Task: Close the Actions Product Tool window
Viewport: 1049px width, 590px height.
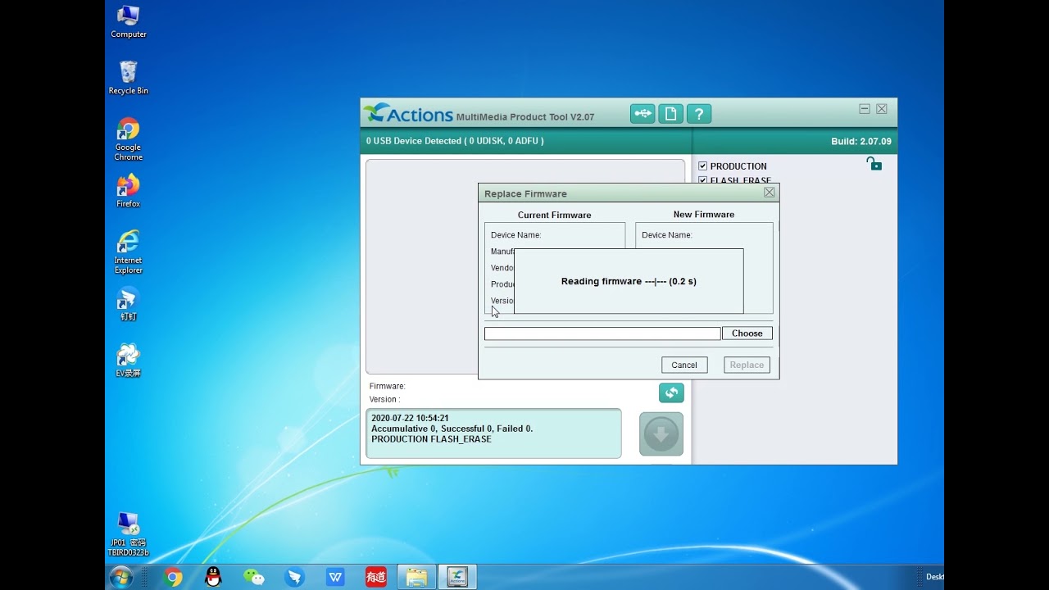Action: (x=882, y=109)
